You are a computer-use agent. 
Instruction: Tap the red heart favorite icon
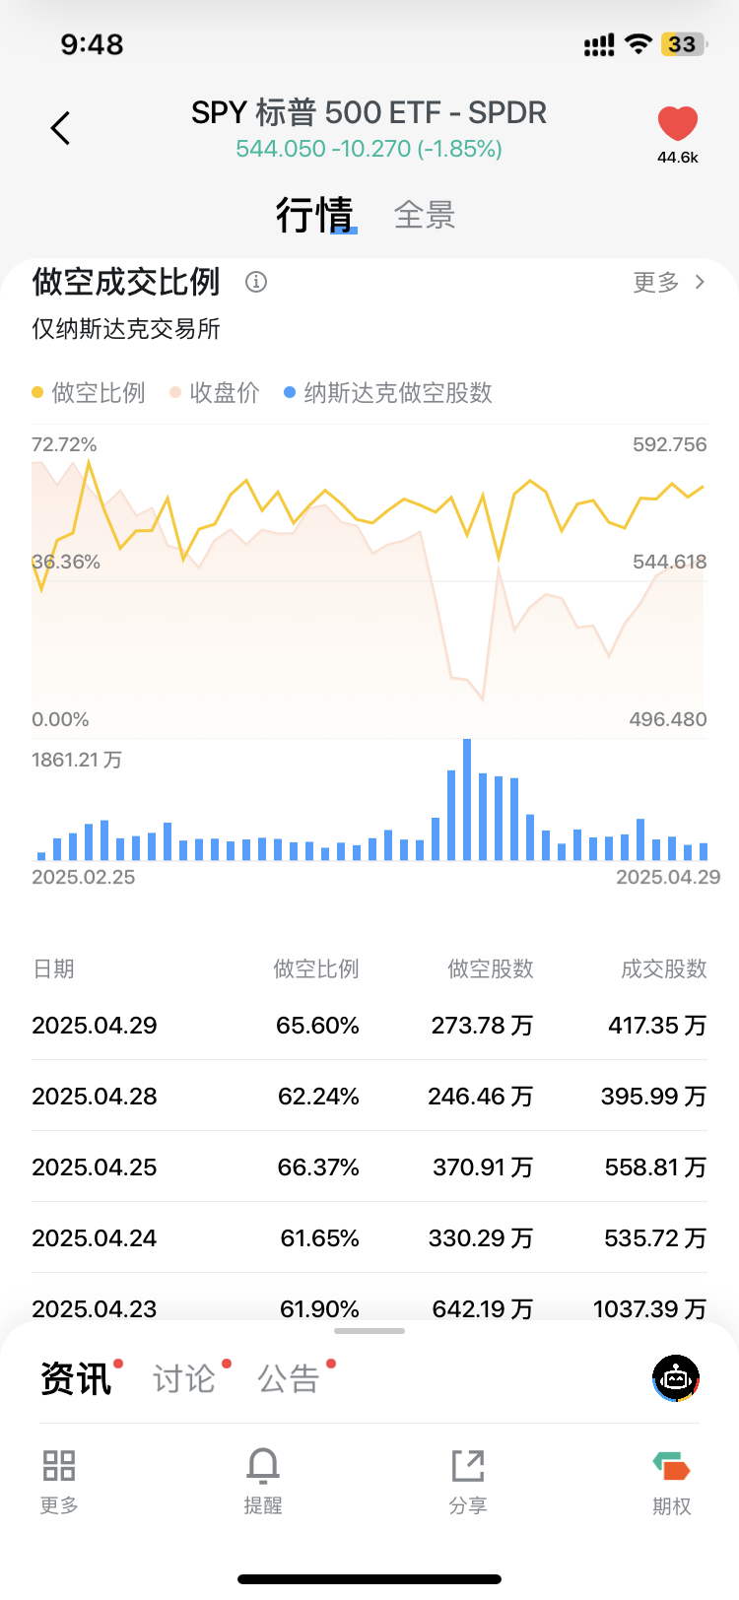click(678, 124)
